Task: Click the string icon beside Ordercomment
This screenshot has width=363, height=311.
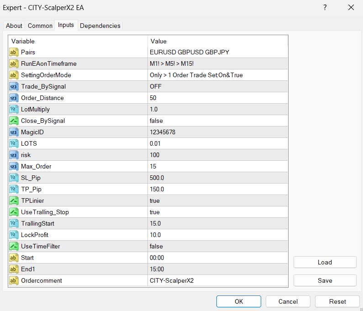Action: click(x=14, y=280)
